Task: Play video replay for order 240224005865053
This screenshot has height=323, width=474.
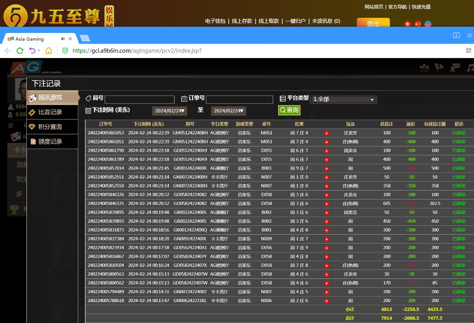Action: coord(327,133)
